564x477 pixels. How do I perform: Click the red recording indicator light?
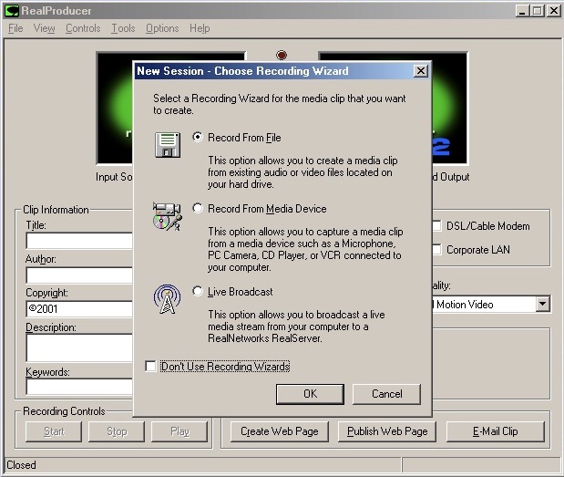[282, 56]
